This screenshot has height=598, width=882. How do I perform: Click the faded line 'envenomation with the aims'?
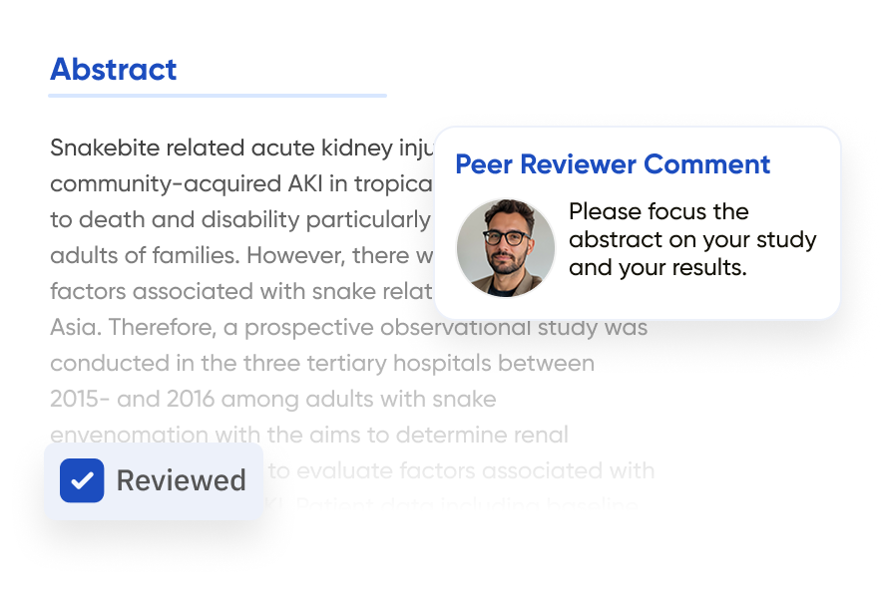tap(309, 436)
